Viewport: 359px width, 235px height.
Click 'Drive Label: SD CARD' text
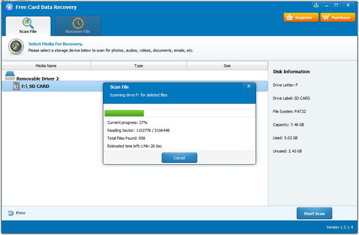click(x=291, y=98)
